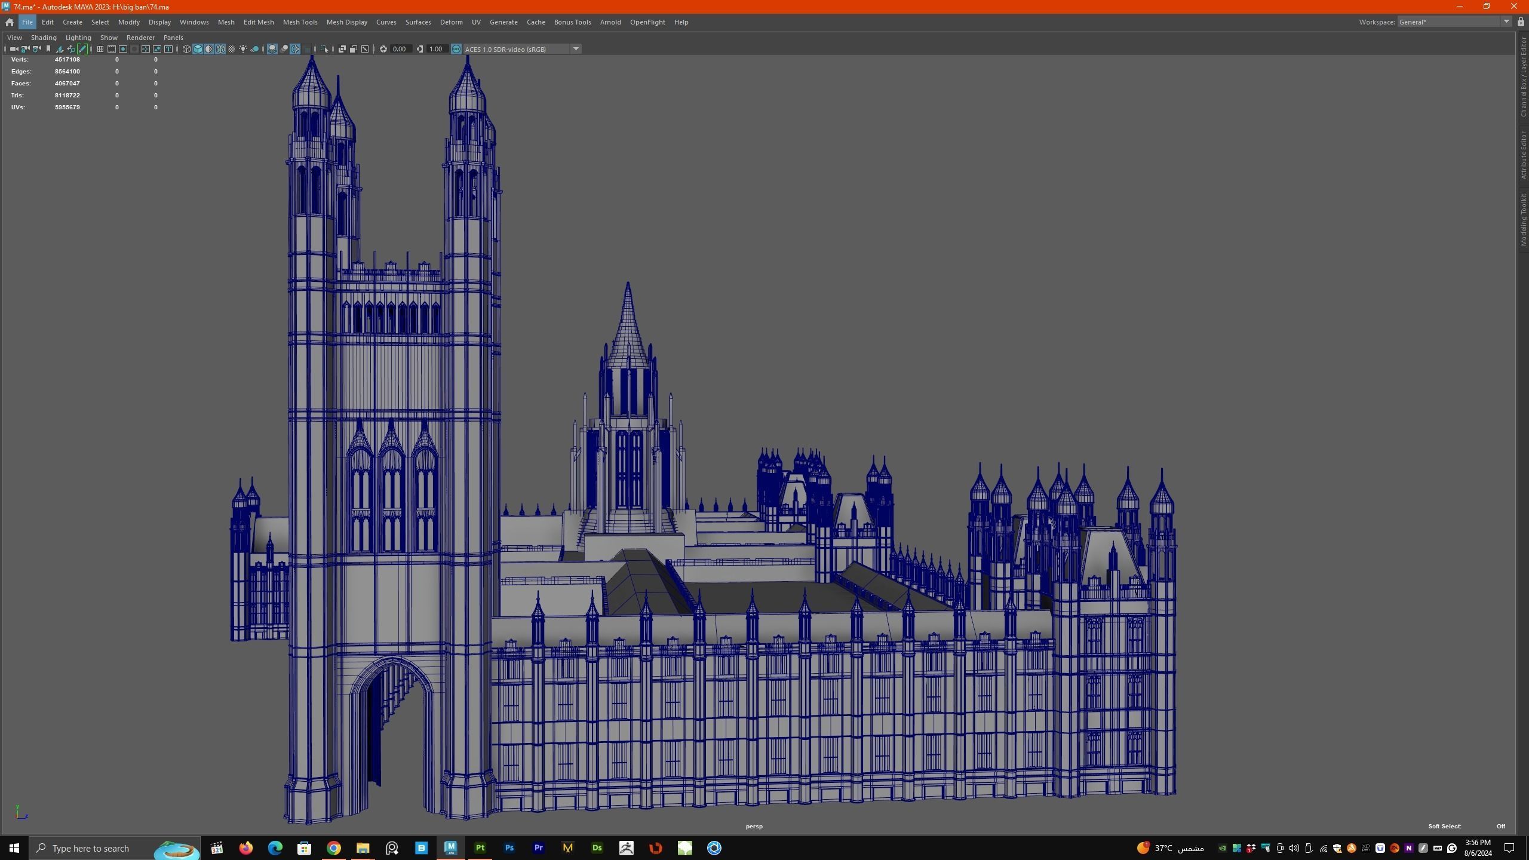Toggle the viewport grid icon
Screen dimensions: 1529x860
click(100, 49)
